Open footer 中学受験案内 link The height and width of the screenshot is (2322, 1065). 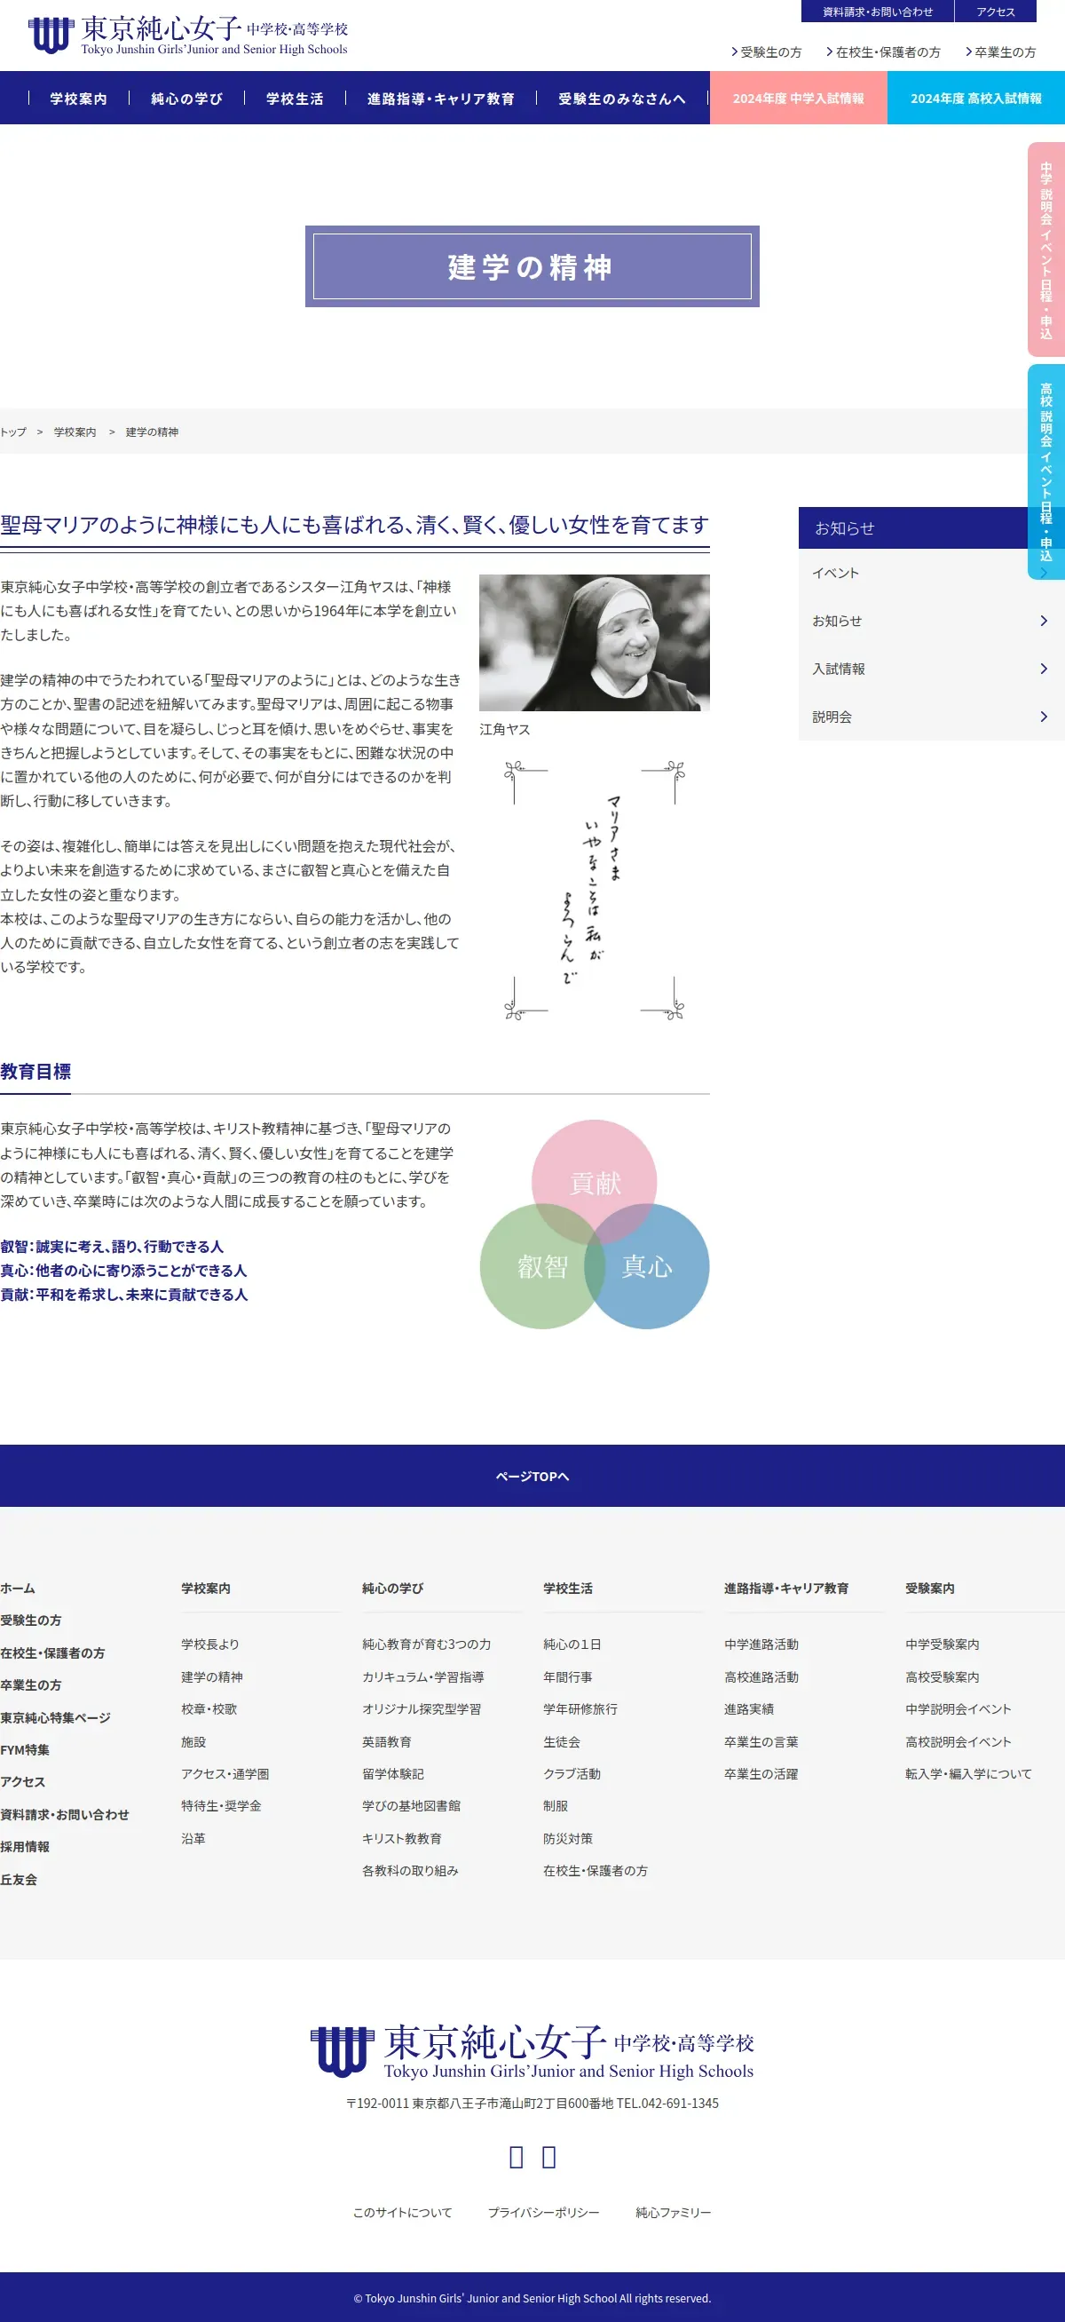pos(943,1644)
